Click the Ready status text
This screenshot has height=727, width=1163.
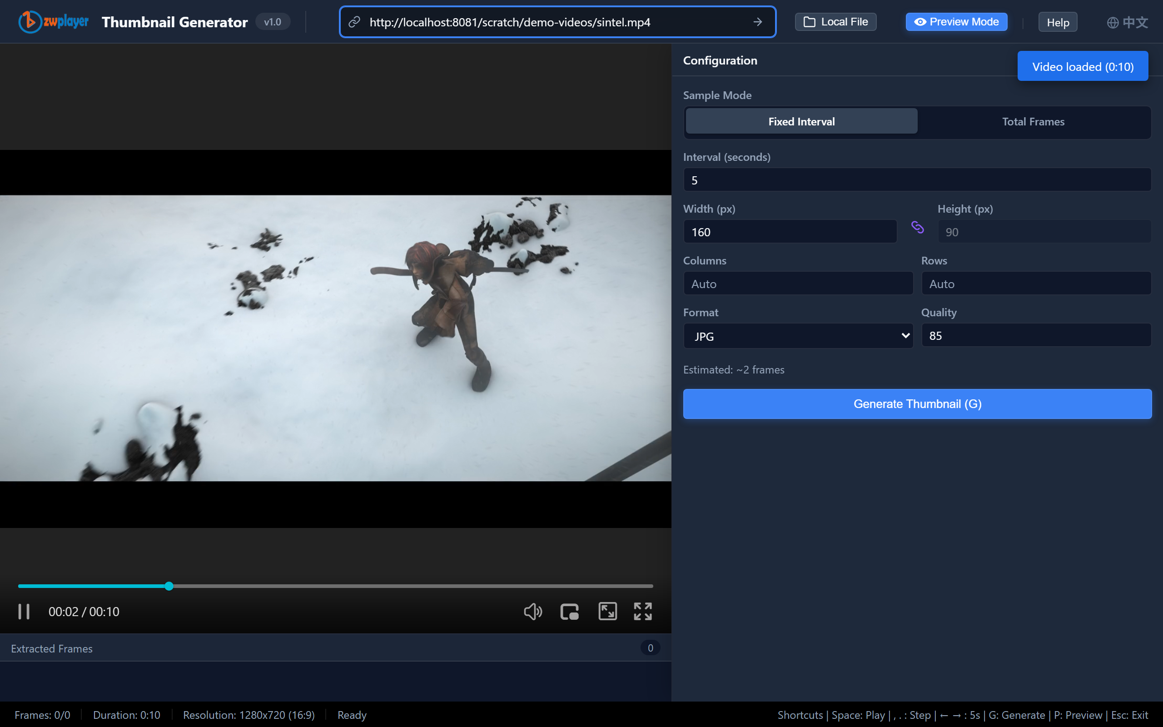[351, 715]
